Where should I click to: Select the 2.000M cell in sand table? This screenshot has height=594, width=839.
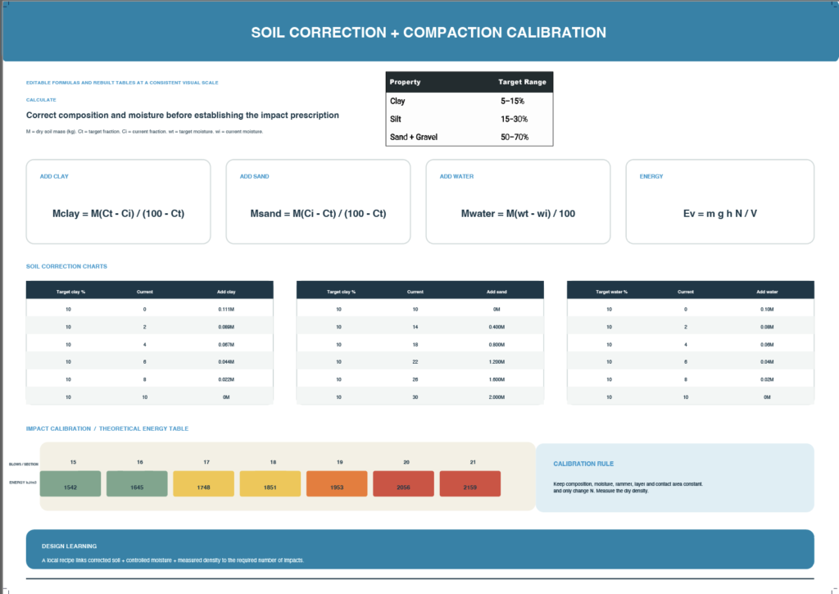click(497, 397)
